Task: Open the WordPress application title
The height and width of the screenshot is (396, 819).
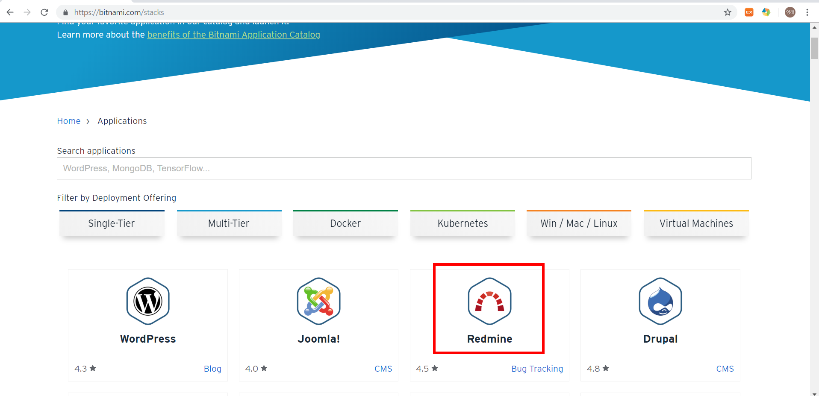Action: [148, 339]
